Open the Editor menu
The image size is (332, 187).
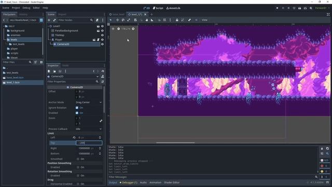(x=36, y=8)
